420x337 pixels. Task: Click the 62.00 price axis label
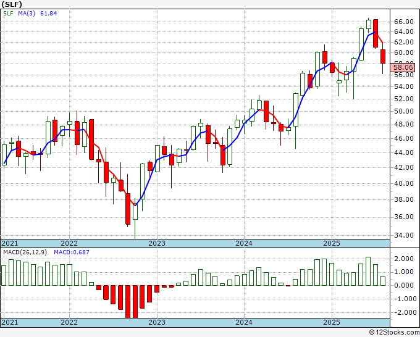pos(404,42)
